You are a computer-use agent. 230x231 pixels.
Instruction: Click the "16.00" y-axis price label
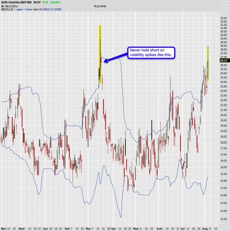point(224,168)
